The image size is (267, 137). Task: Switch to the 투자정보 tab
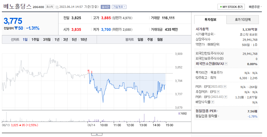point(210,19)
